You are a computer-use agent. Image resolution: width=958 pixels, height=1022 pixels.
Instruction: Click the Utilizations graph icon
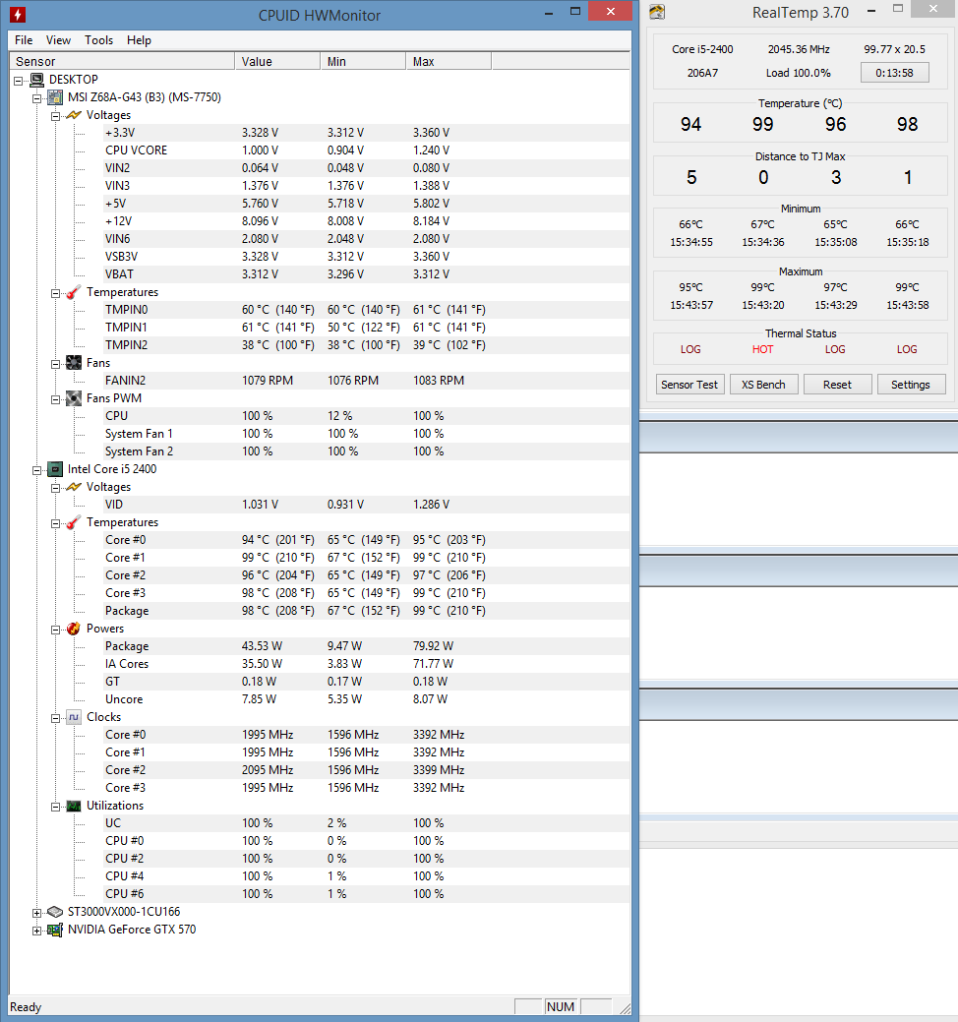point(74,807)
